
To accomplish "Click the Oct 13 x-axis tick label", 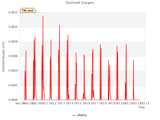I will [145, 103].
